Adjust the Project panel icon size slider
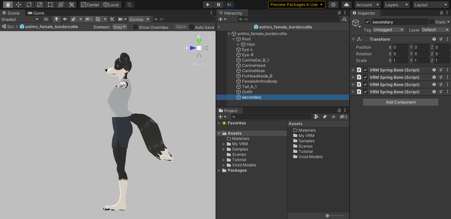Screen dimensions: 451x219 [327, 216]
